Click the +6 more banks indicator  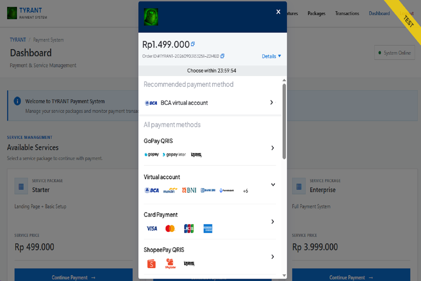(245, 191)
